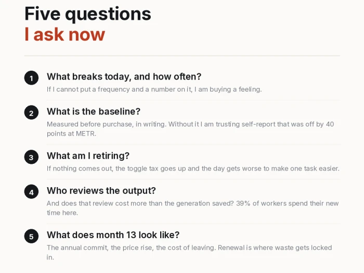Click 'The annual commit, the price rise' text
Screen dimensions: 364x273
(x=100, y=248)
